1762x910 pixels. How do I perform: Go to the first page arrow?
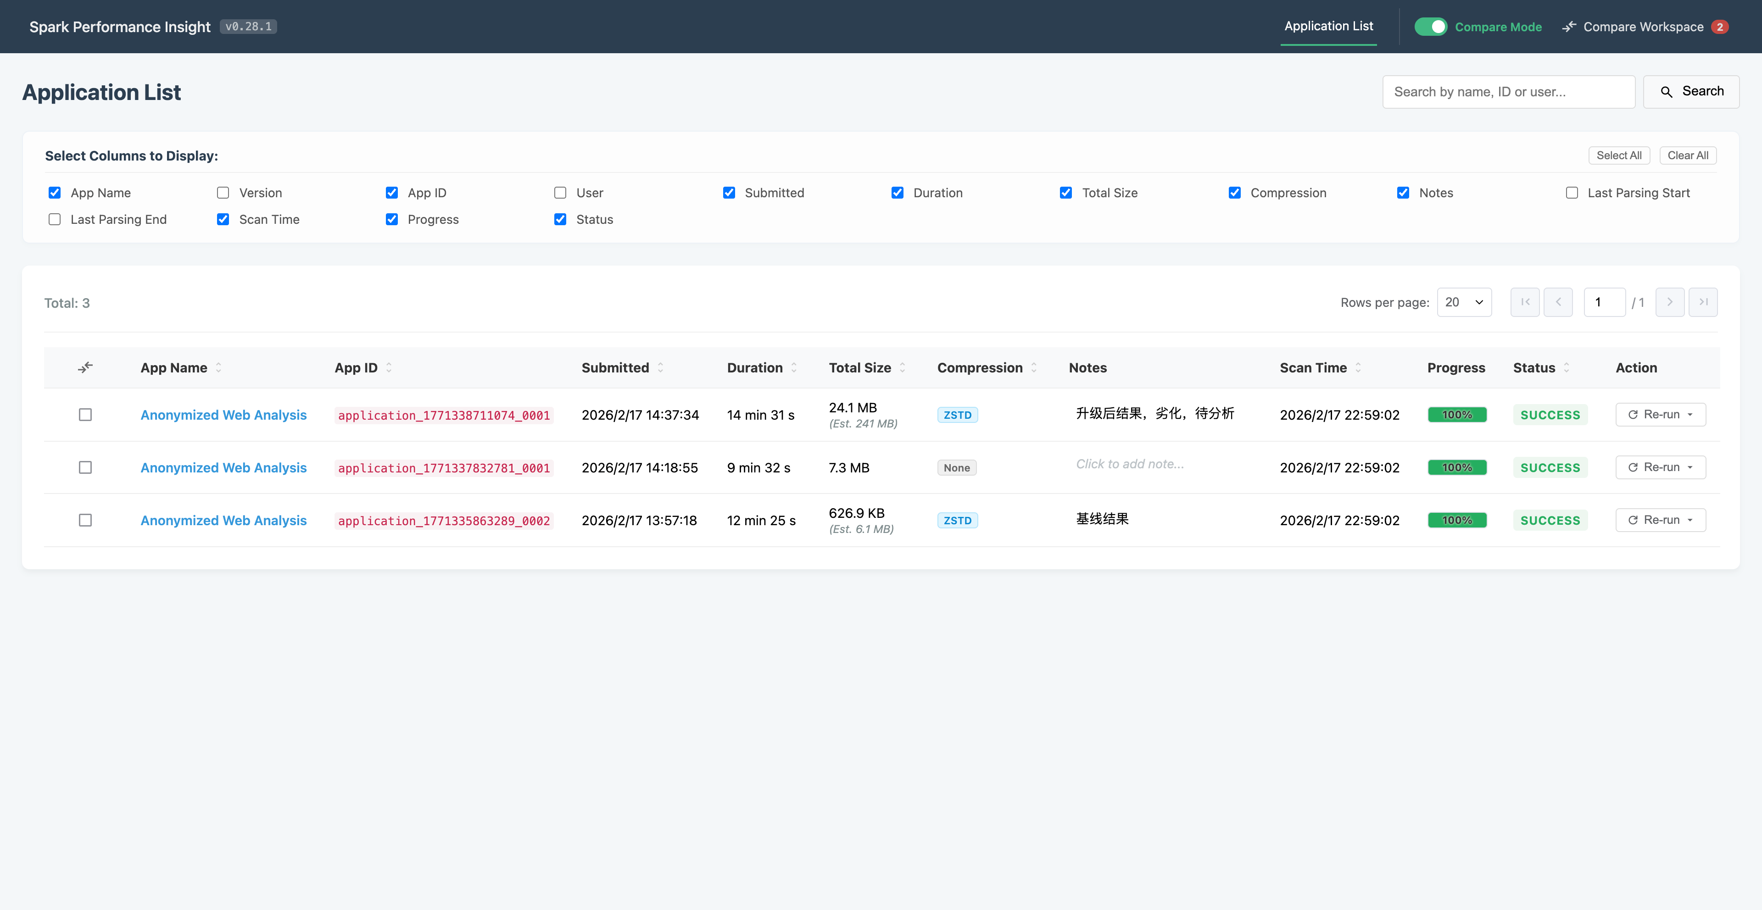(1525, 302)
